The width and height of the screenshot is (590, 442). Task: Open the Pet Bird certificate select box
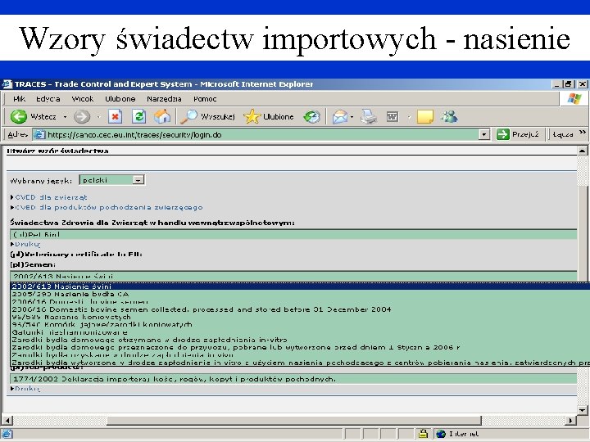[x=293, y=235]
